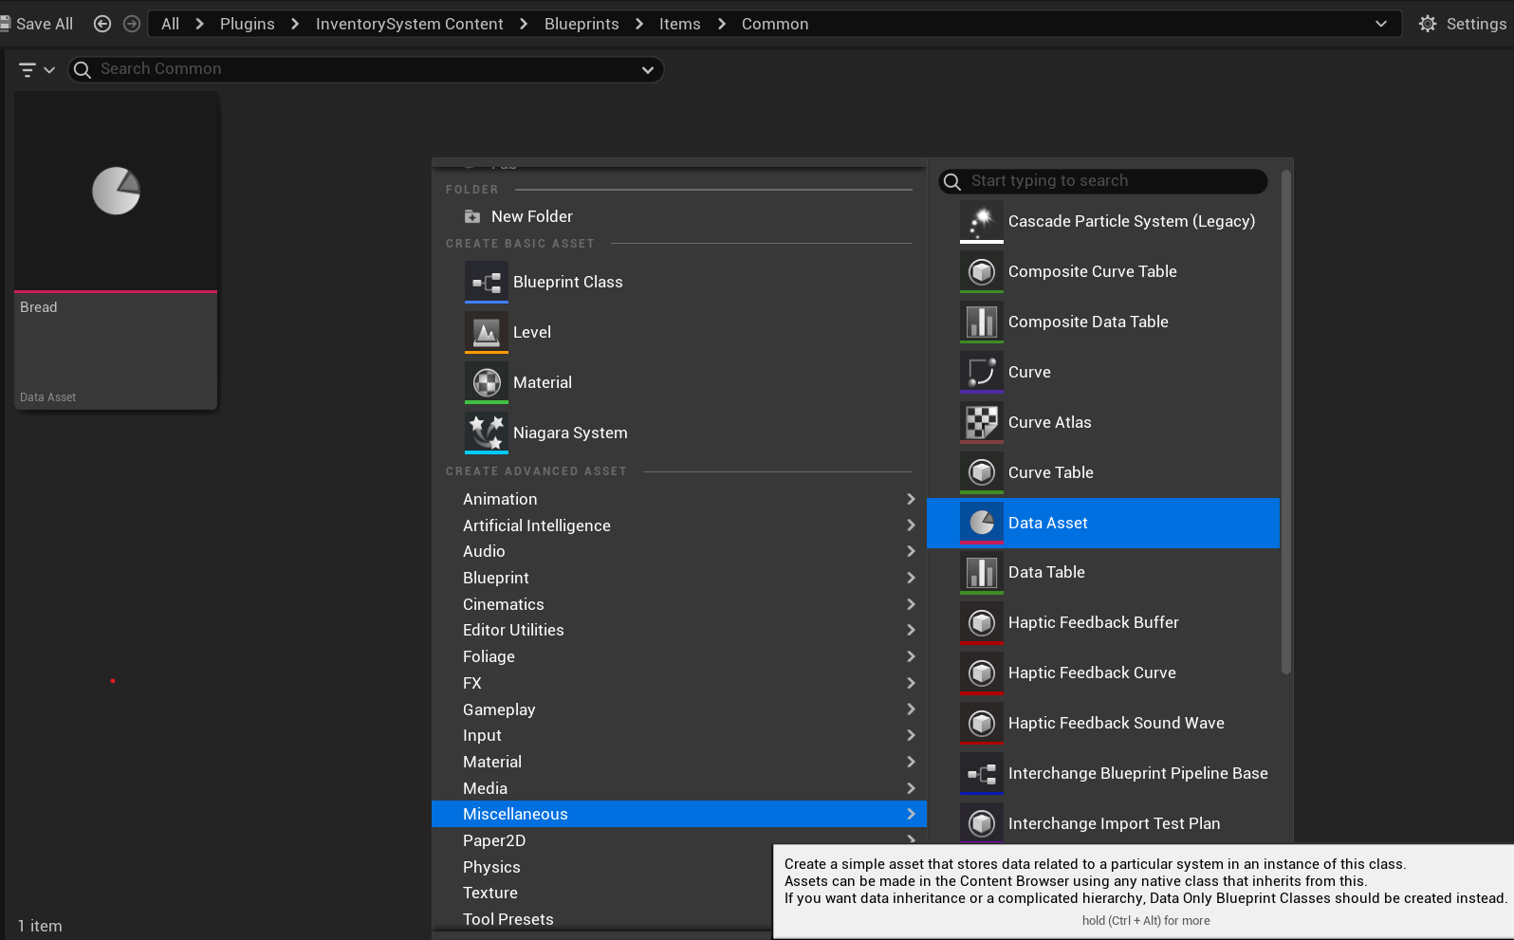Select the Curve Atlas icon

tap(982, 422)
